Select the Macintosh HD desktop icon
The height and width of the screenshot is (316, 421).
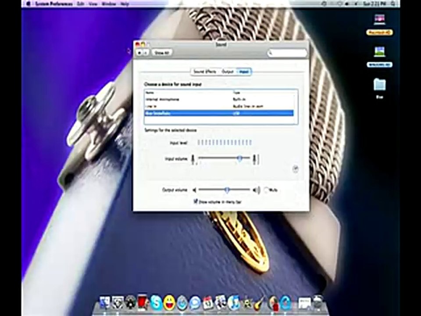379,24
